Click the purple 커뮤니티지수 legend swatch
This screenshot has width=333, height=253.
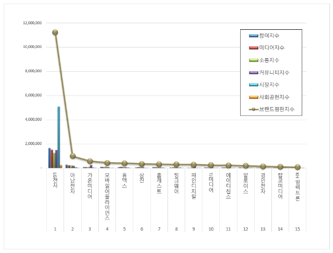tap(252, 72)
